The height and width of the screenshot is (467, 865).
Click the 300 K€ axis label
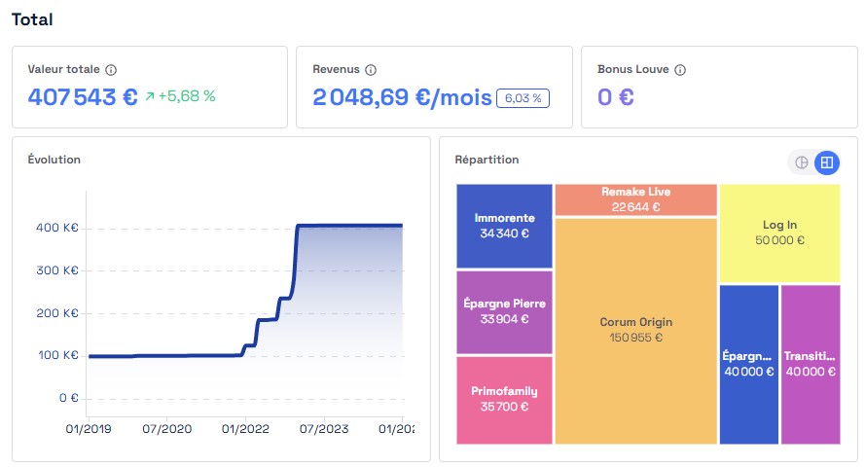point(57,270)
